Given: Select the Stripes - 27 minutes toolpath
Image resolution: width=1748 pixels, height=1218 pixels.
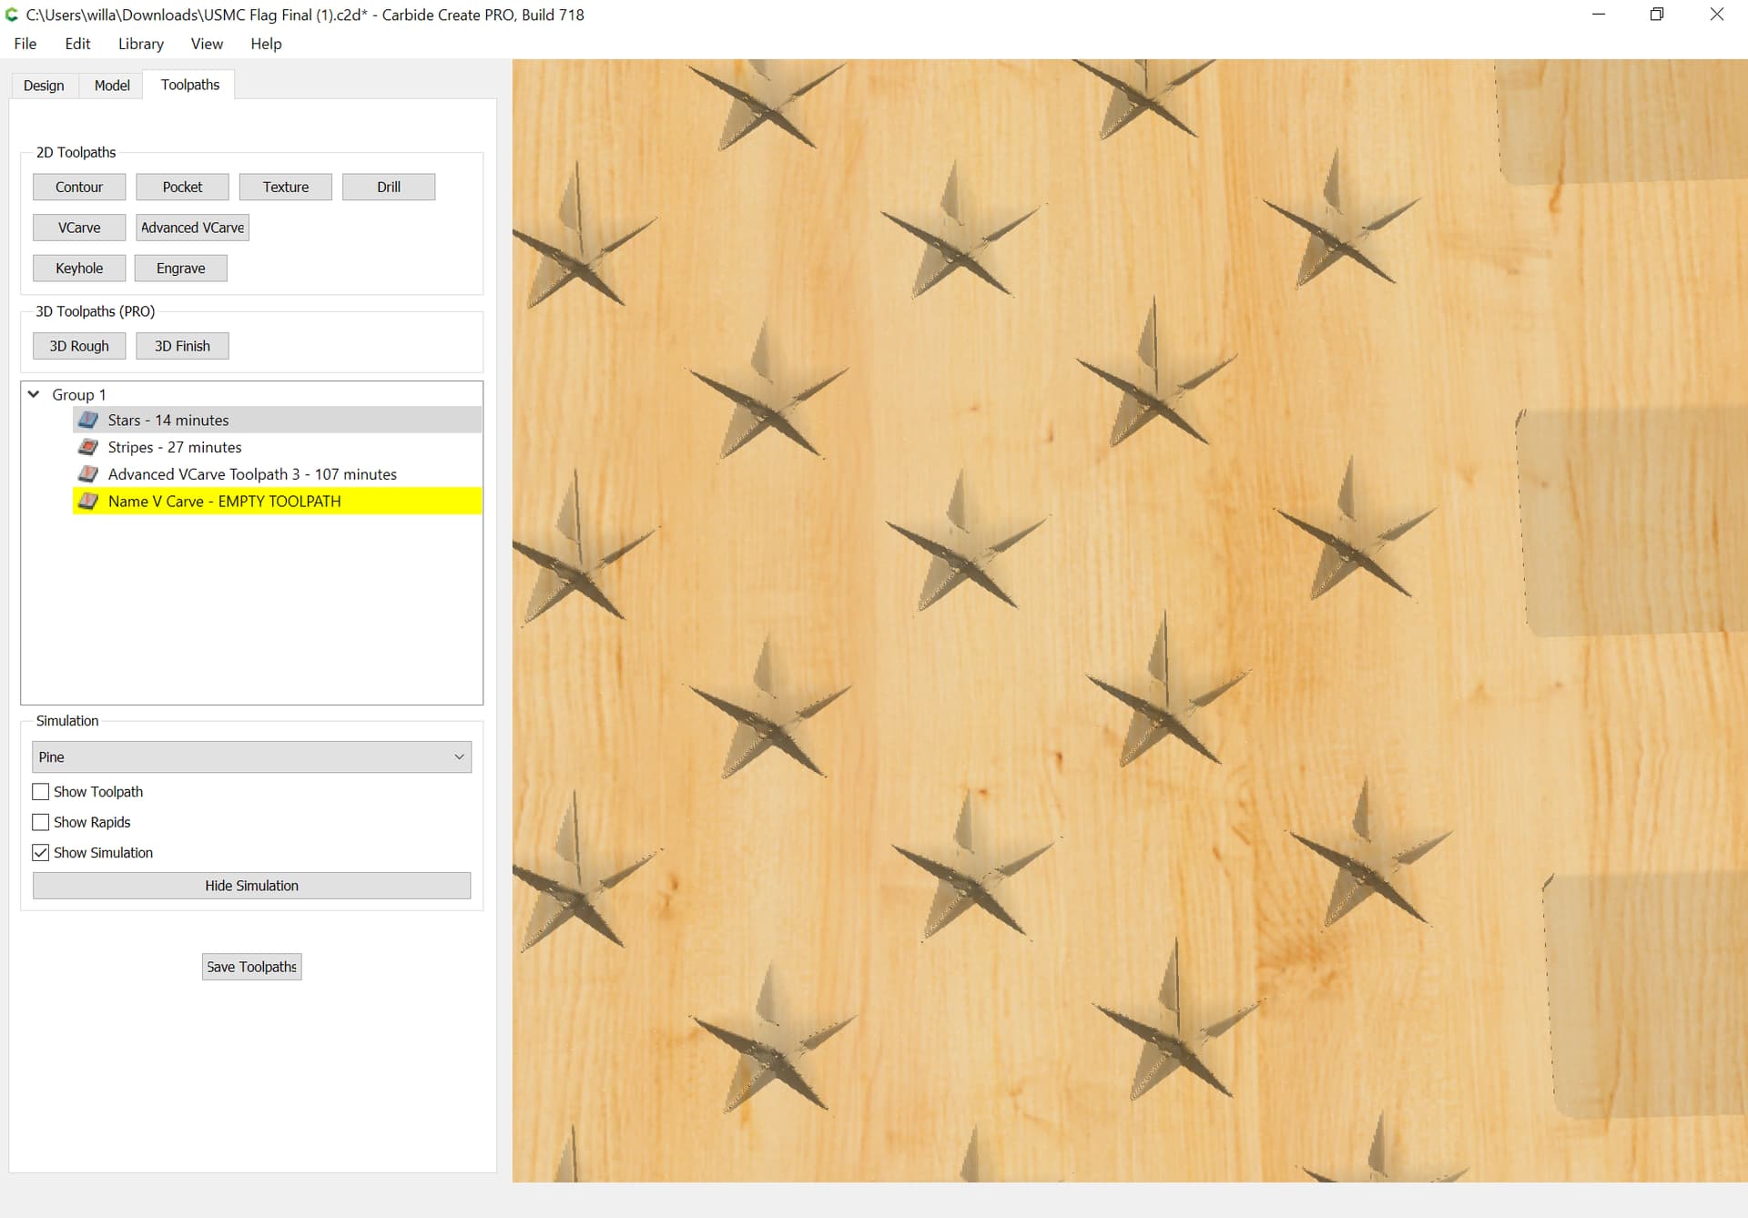Looking at the screenshot, I should 175,447.
